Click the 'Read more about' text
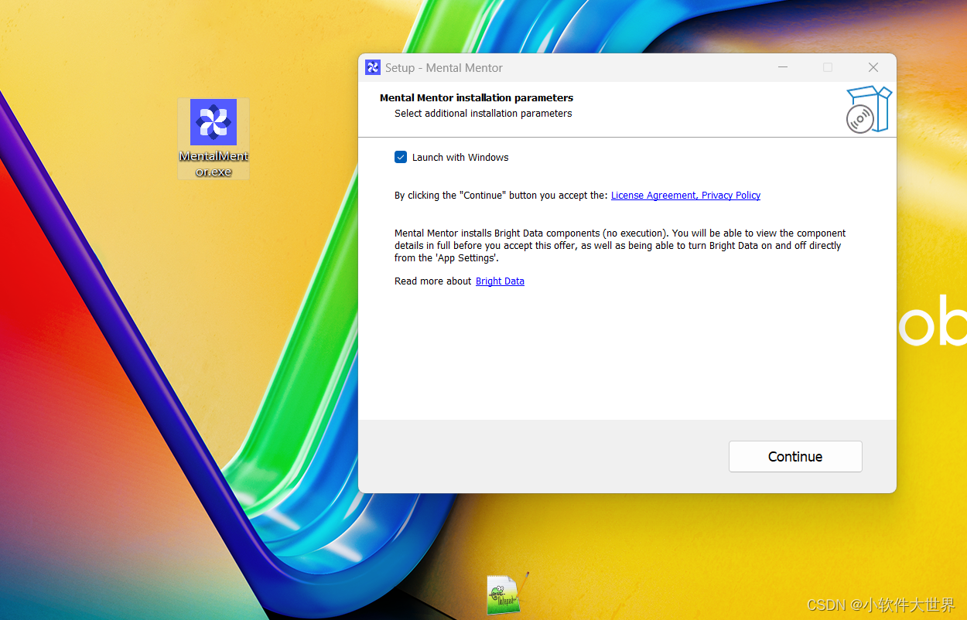The width and height of the screenshot is (967, 620). (432, 281)
